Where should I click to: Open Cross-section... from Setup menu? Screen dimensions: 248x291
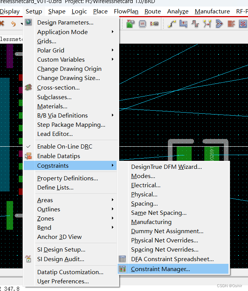(x=58, y=88)
